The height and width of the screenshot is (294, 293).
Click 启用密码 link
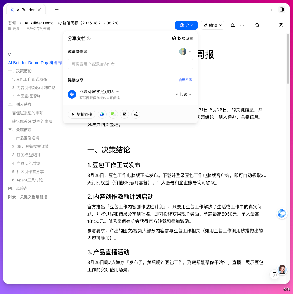coord(185,80)
